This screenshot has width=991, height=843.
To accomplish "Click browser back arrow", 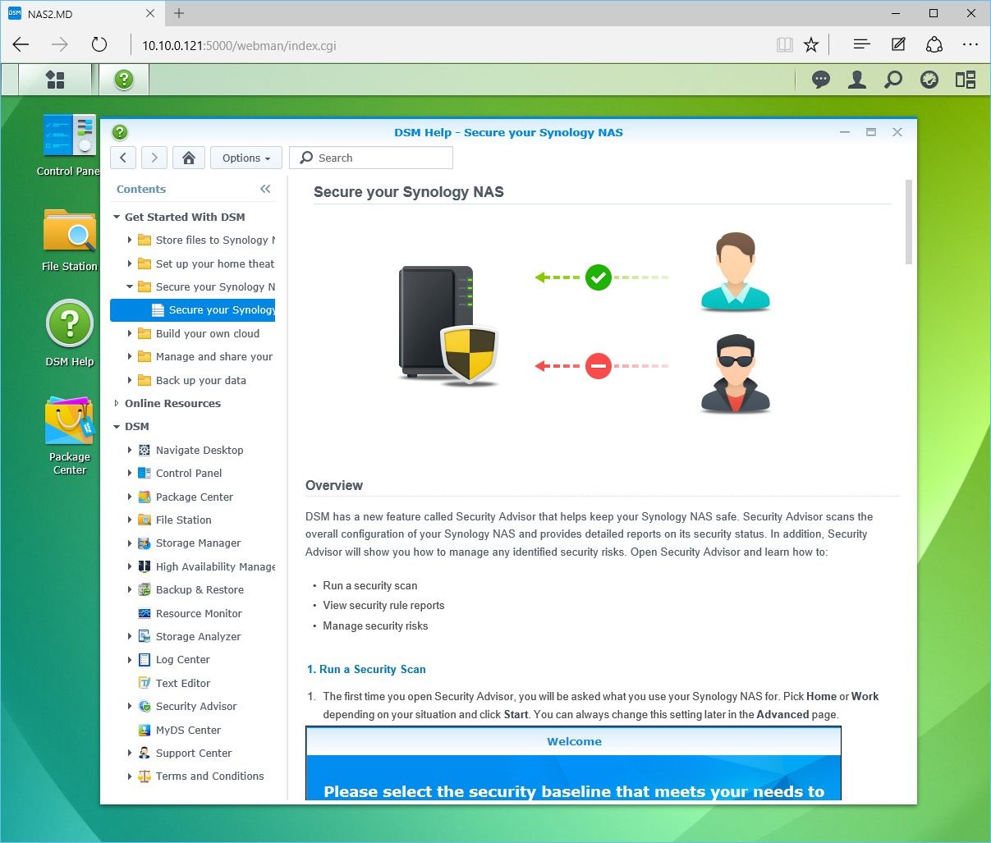I will (21, 45).
